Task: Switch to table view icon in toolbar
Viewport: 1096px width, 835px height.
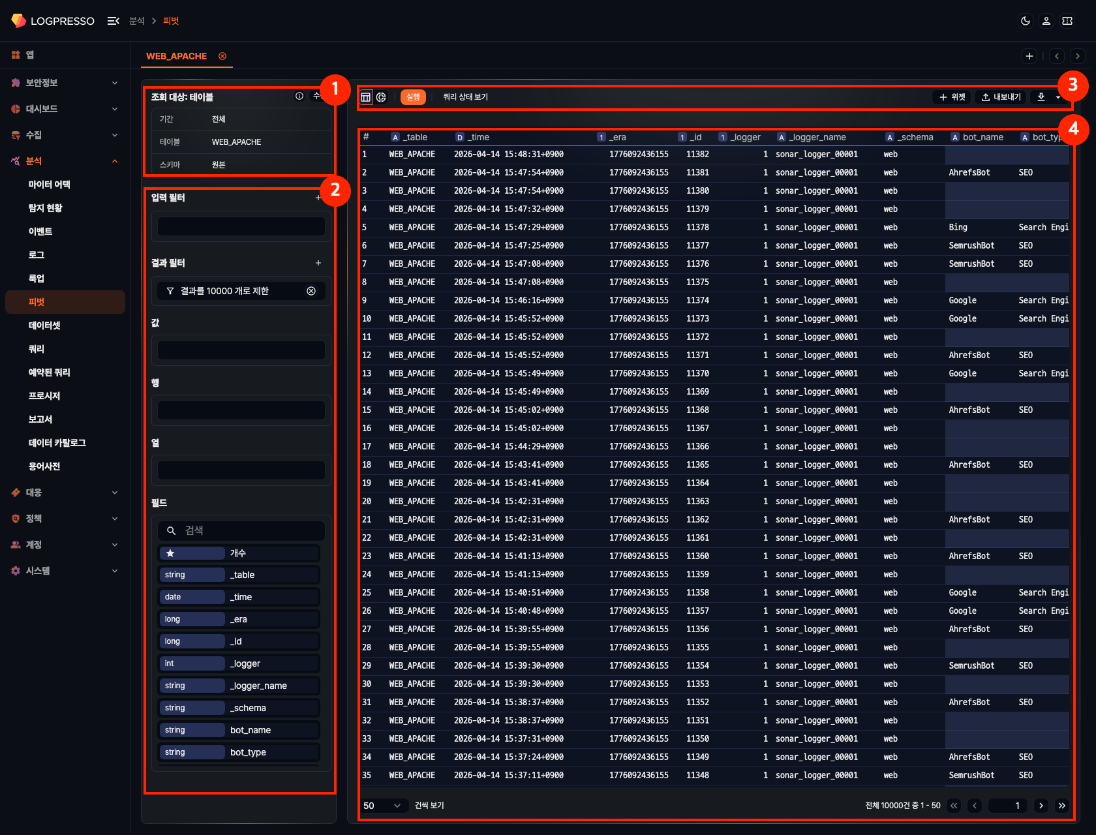Action: tap(366, 97)
